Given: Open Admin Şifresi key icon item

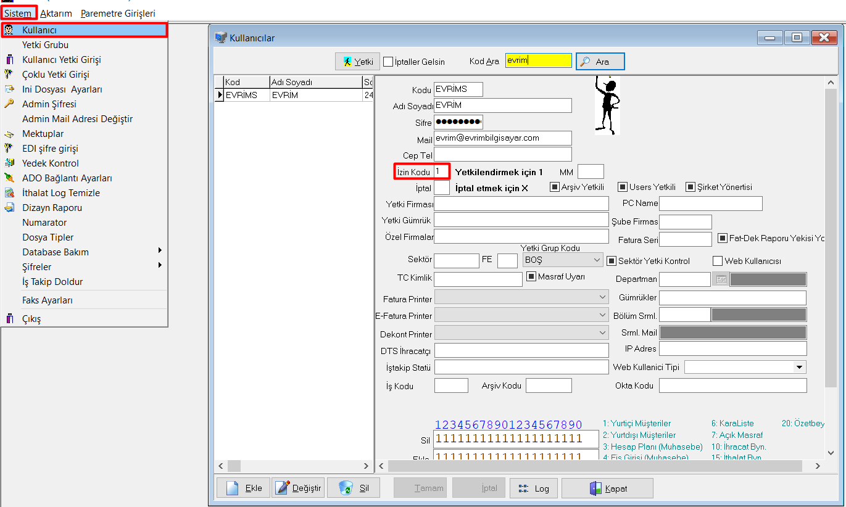Looking at the screenshot, I should pos(9,104).
